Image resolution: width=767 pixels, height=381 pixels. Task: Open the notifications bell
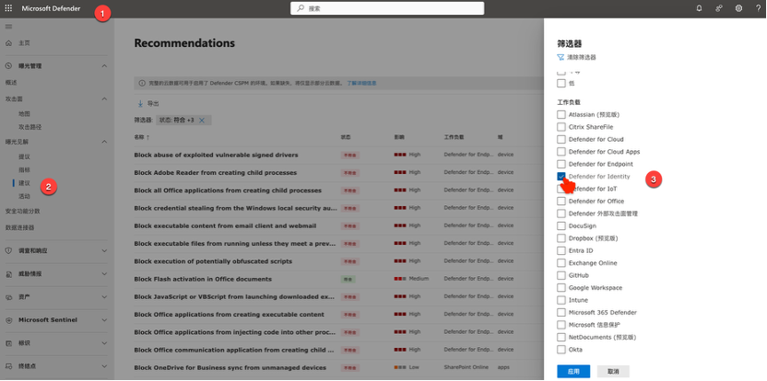click(x=699, y=8)
